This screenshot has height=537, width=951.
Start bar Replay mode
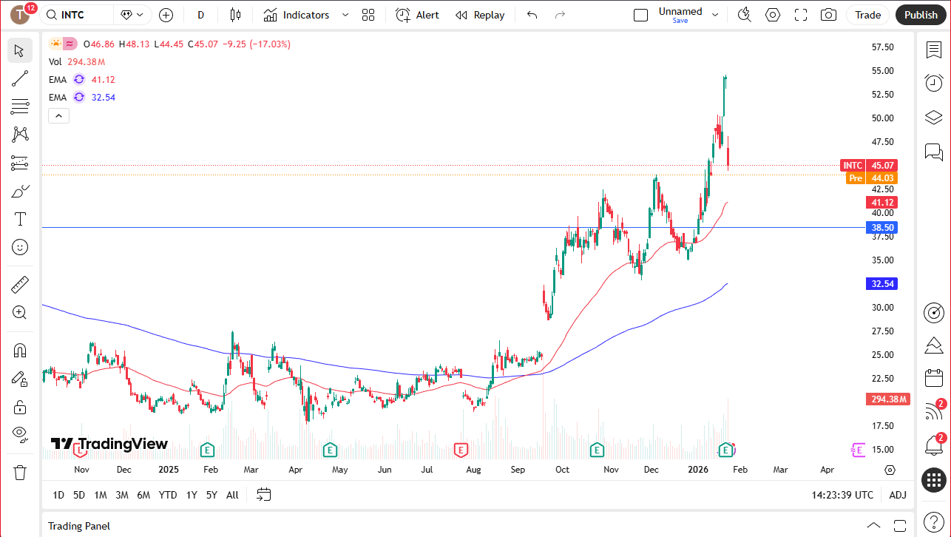tap(480, 15)
